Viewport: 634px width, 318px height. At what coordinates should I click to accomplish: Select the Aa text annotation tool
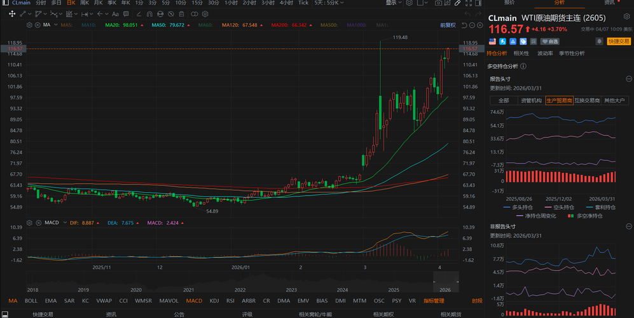[115, 14]
